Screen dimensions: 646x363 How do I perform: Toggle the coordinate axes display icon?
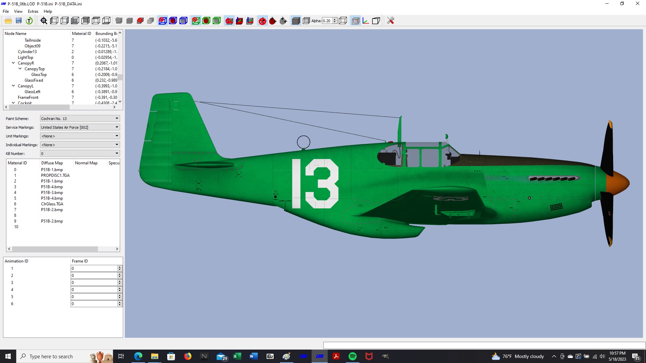366,21
